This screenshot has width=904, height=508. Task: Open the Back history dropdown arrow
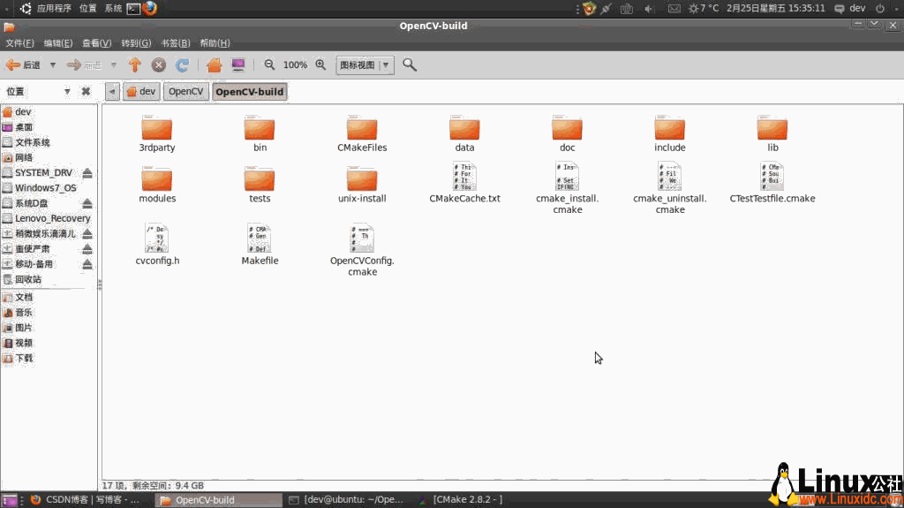[x=52, y=64]
